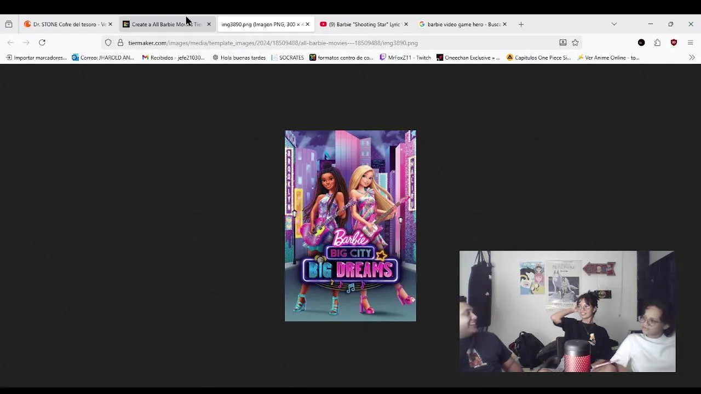701x394 pixels.
Task: Switch to Create a All Barbie Movies Tier tab
Action: click(166, 24)
